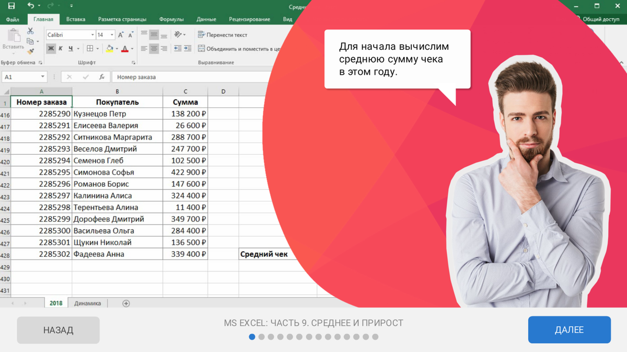Increase font size with large A icon
The height and width of the screenshot is (352, 627).
(121, 35)
